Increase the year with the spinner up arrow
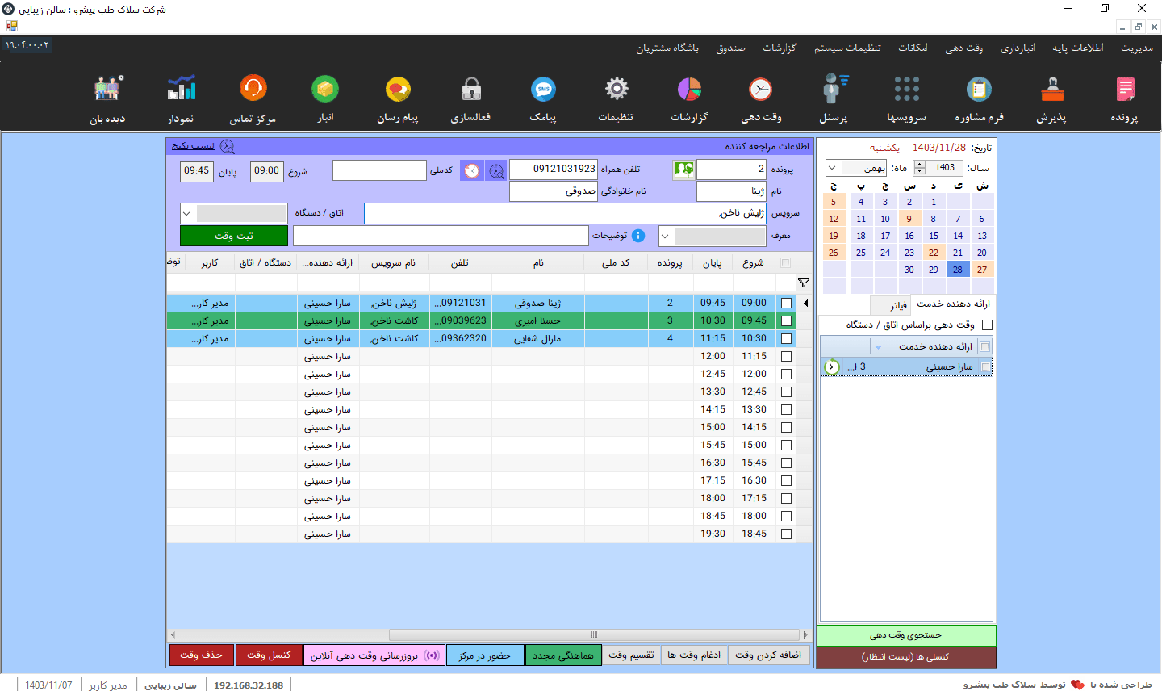Viewport: 1162px width, 691px height. click(920, 164)
